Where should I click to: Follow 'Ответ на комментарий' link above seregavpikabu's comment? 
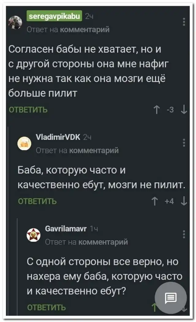point(68,29)
